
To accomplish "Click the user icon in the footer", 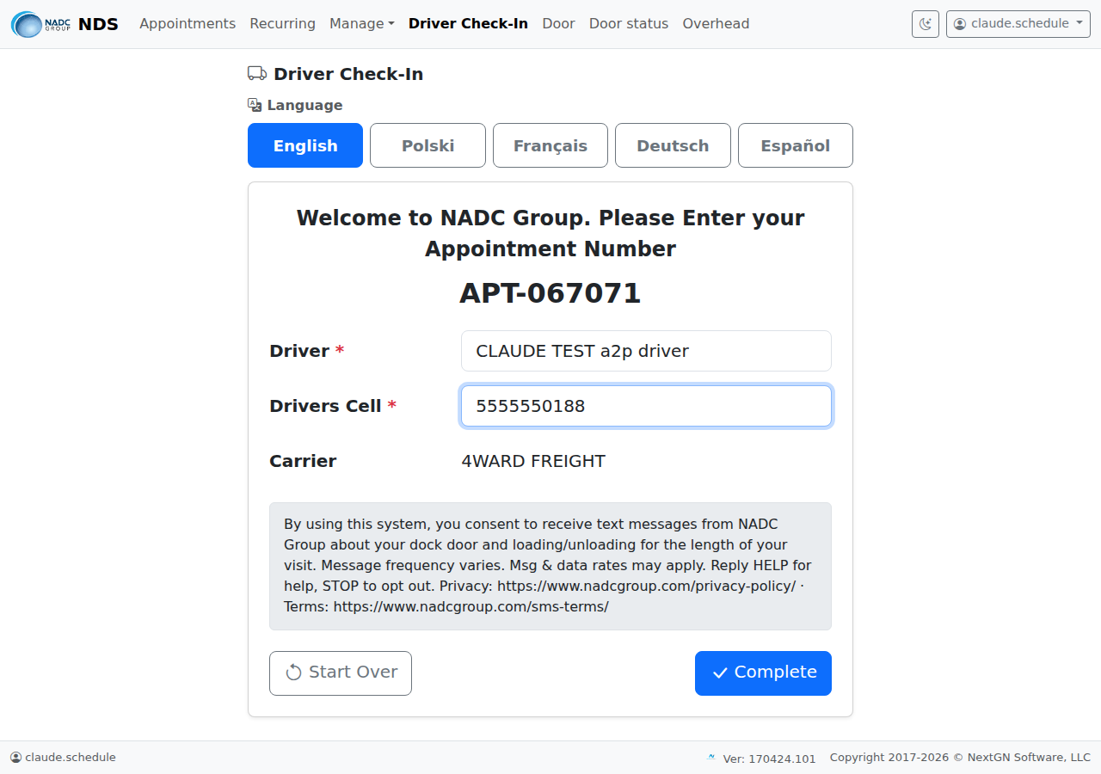I will (x=15, y=758).
